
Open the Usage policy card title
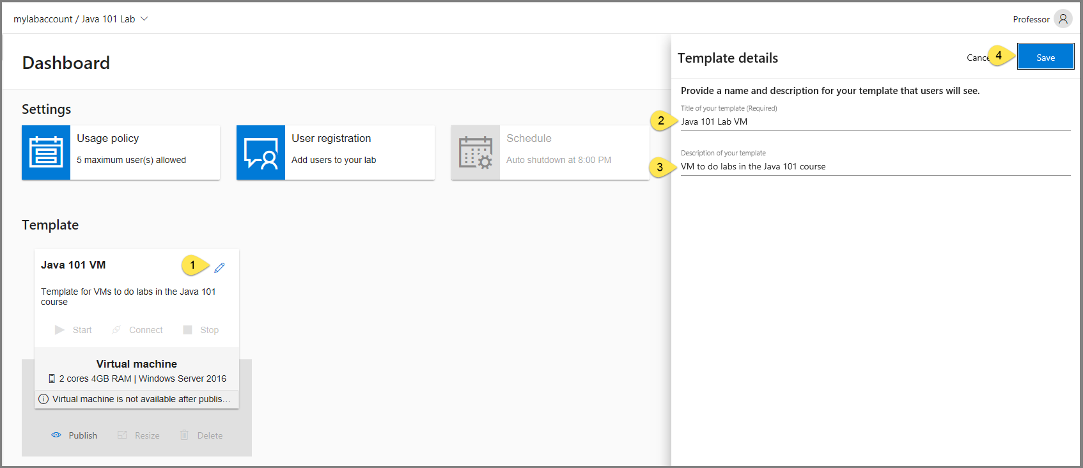(x=107, y=138)
